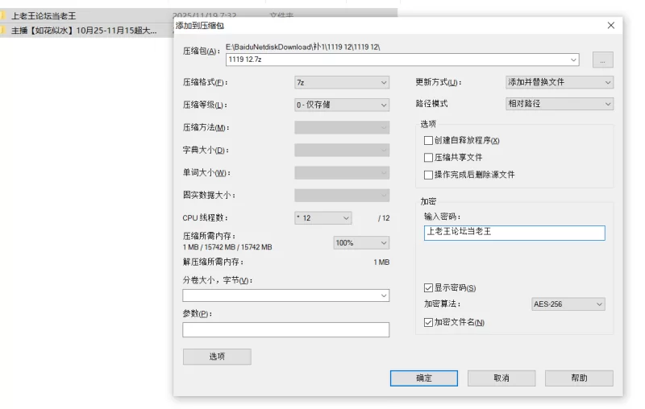Click the 1 MB / 15742 MB / 15742 MB memory text
Screen dimensions: 645x409
[x=227, y=247]
